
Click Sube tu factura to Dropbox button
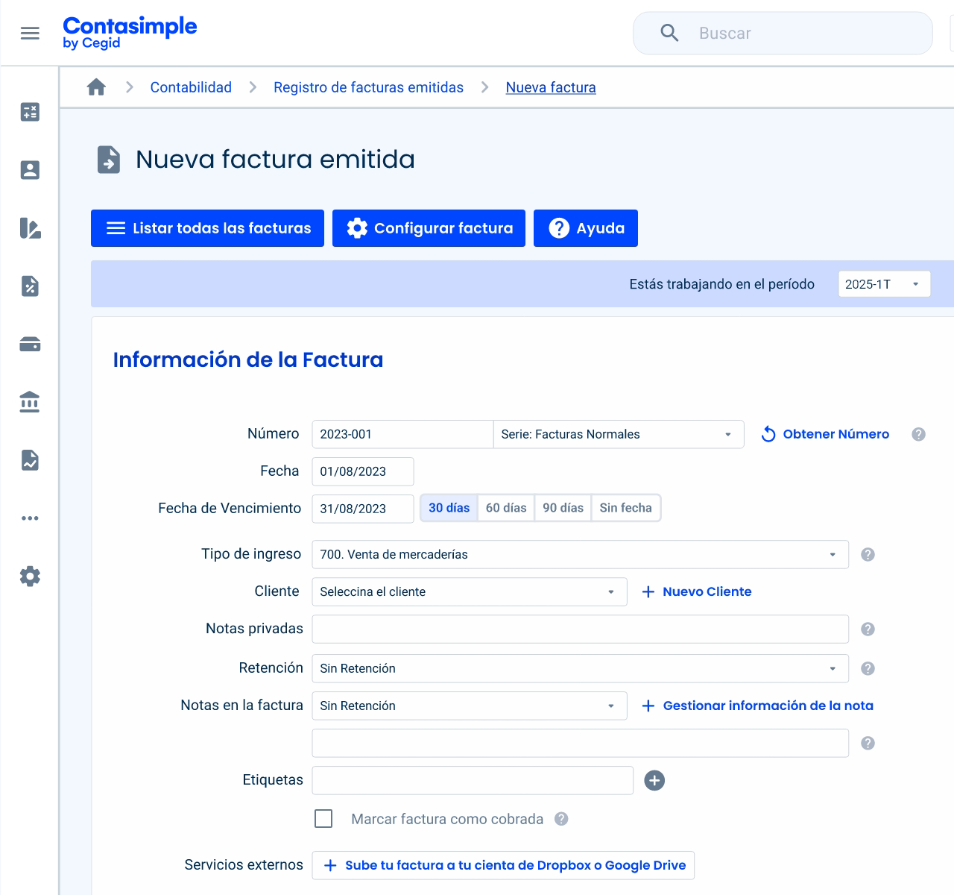(503, 865)
